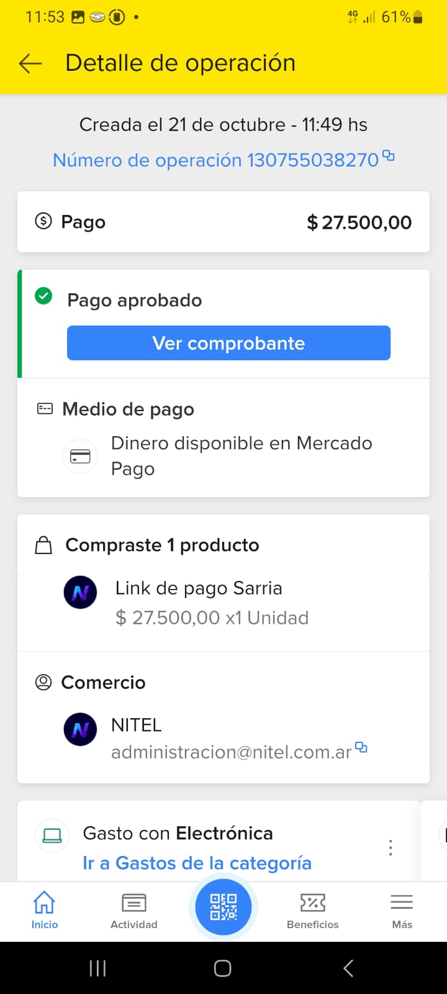
Task: Open the three-dot options for Electrónica expense
Action: (x=391, y=847)
